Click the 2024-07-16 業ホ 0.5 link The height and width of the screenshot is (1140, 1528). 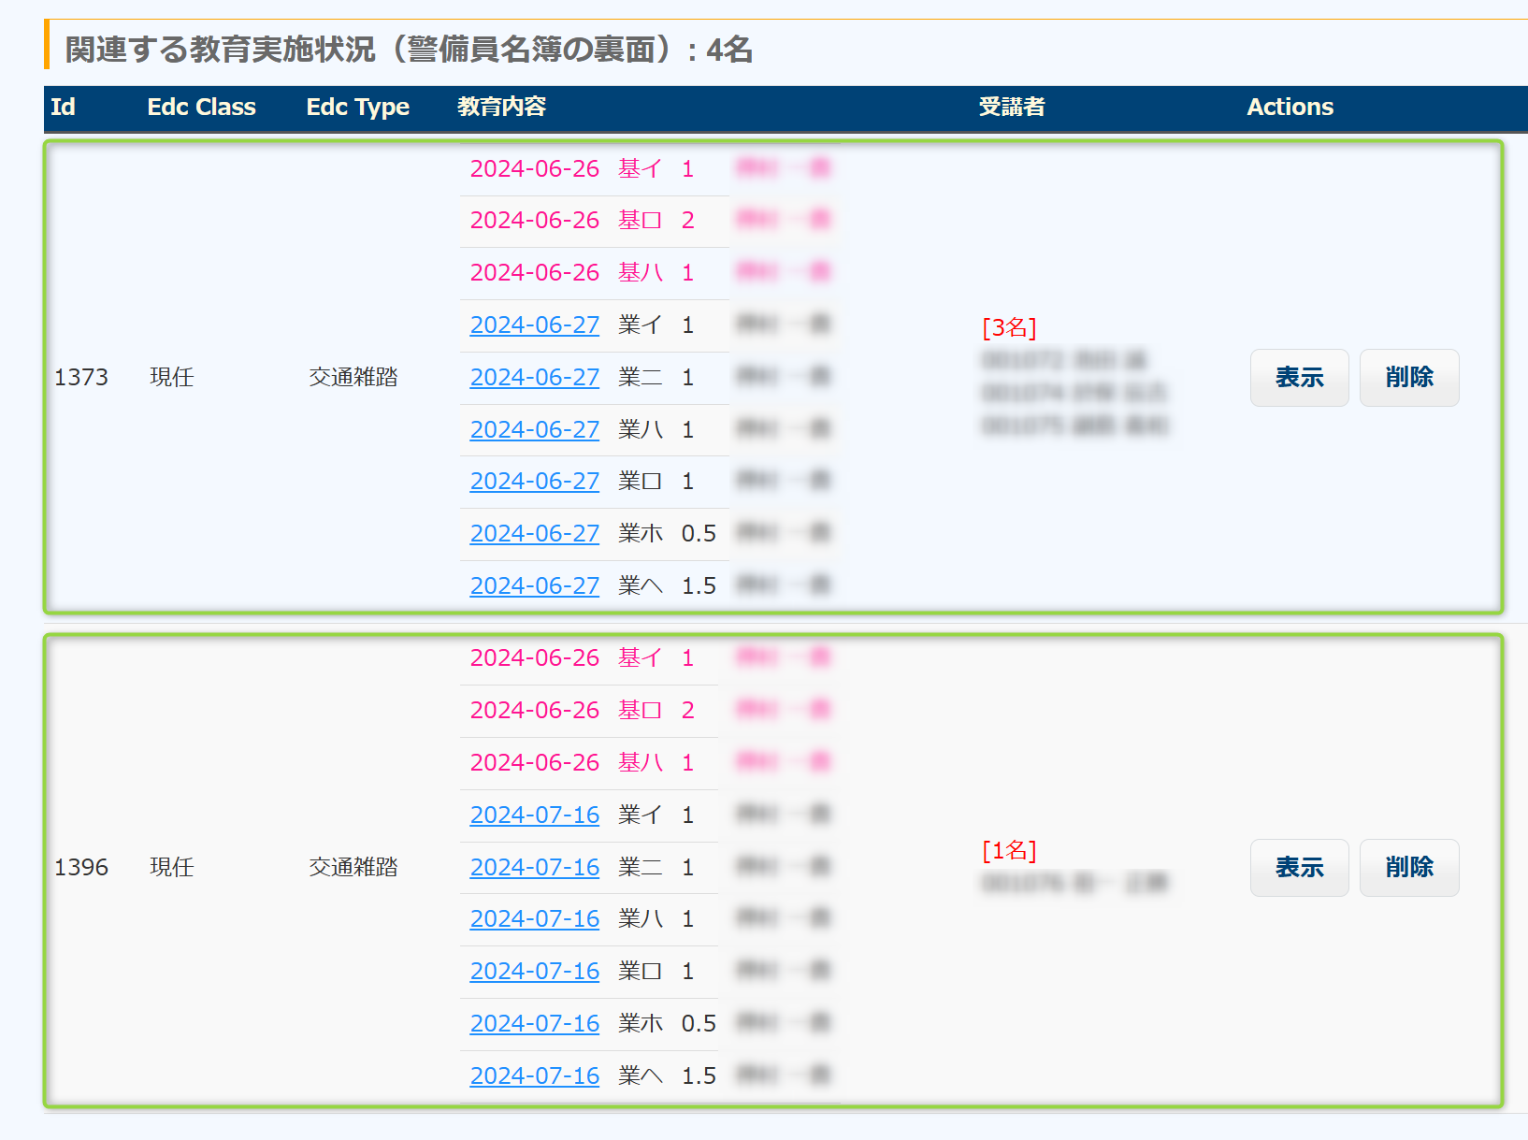tap(534, 1024)
